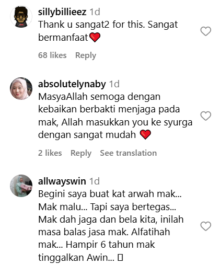Image resolution: width=220 pixels, height=265 pixels.
Task: Tap the heart on allwayswin's comment
Action: pyautogui.click(x=205, y=226)
